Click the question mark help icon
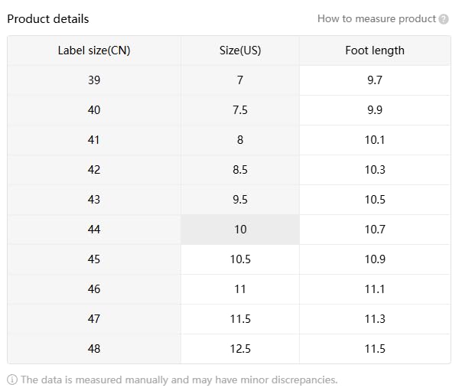 pyautogui.click(x=444, y=19)
